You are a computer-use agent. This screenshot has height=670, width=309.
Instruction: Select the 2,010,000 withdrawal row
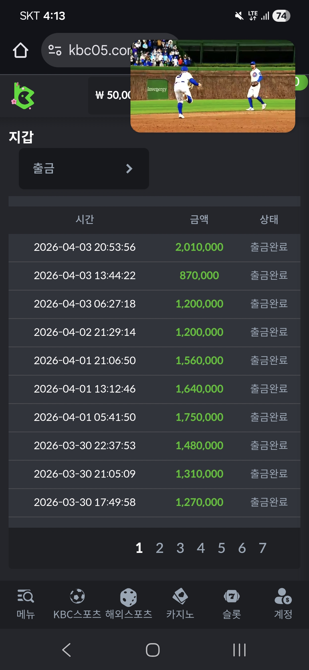pos(154,247)
